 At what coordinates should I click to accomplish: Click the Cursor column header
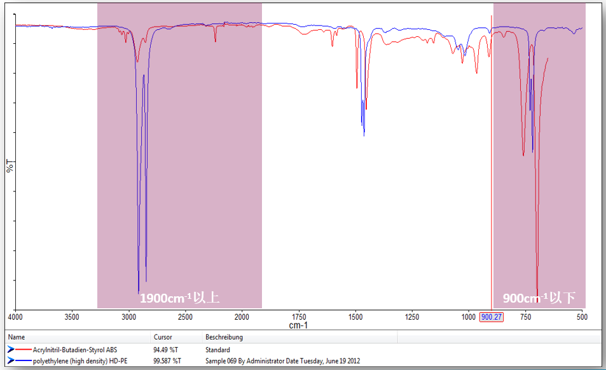[163, 337]
